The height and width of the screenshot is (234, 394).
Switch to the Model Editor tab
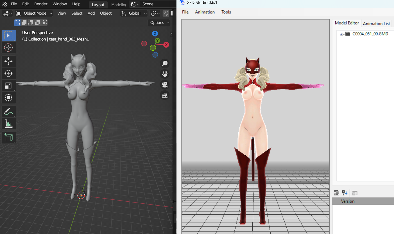coord(347,23)
